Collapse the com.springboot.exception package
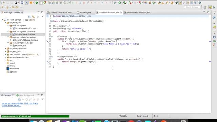Image resolution: width=217 pixels, height=122 pixels. click(x=8, y=37)
